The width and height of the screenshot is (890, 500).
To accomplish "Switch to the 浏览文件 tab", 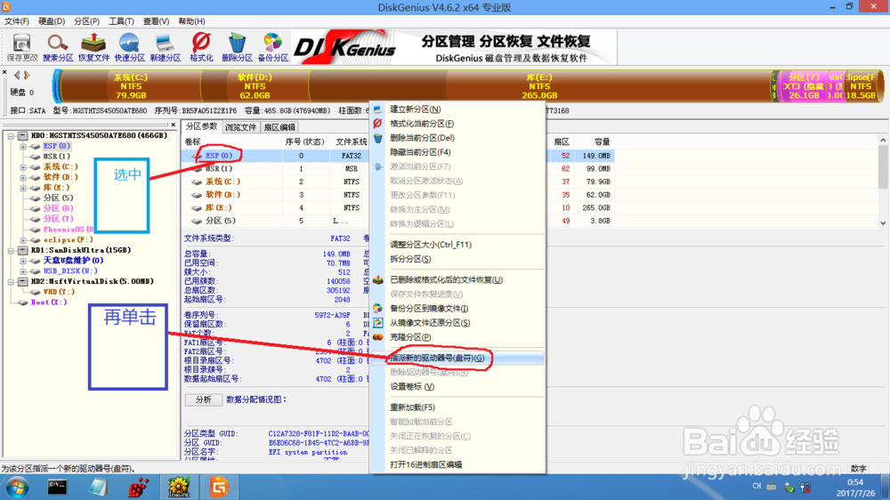I will pos(240,127).
